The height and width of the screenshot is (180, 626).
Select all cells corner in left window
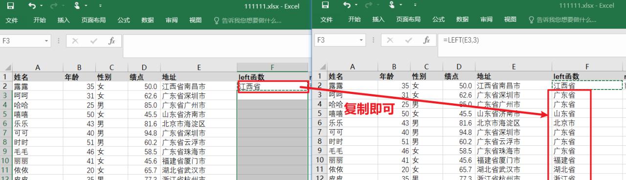(x=6, y=67)
